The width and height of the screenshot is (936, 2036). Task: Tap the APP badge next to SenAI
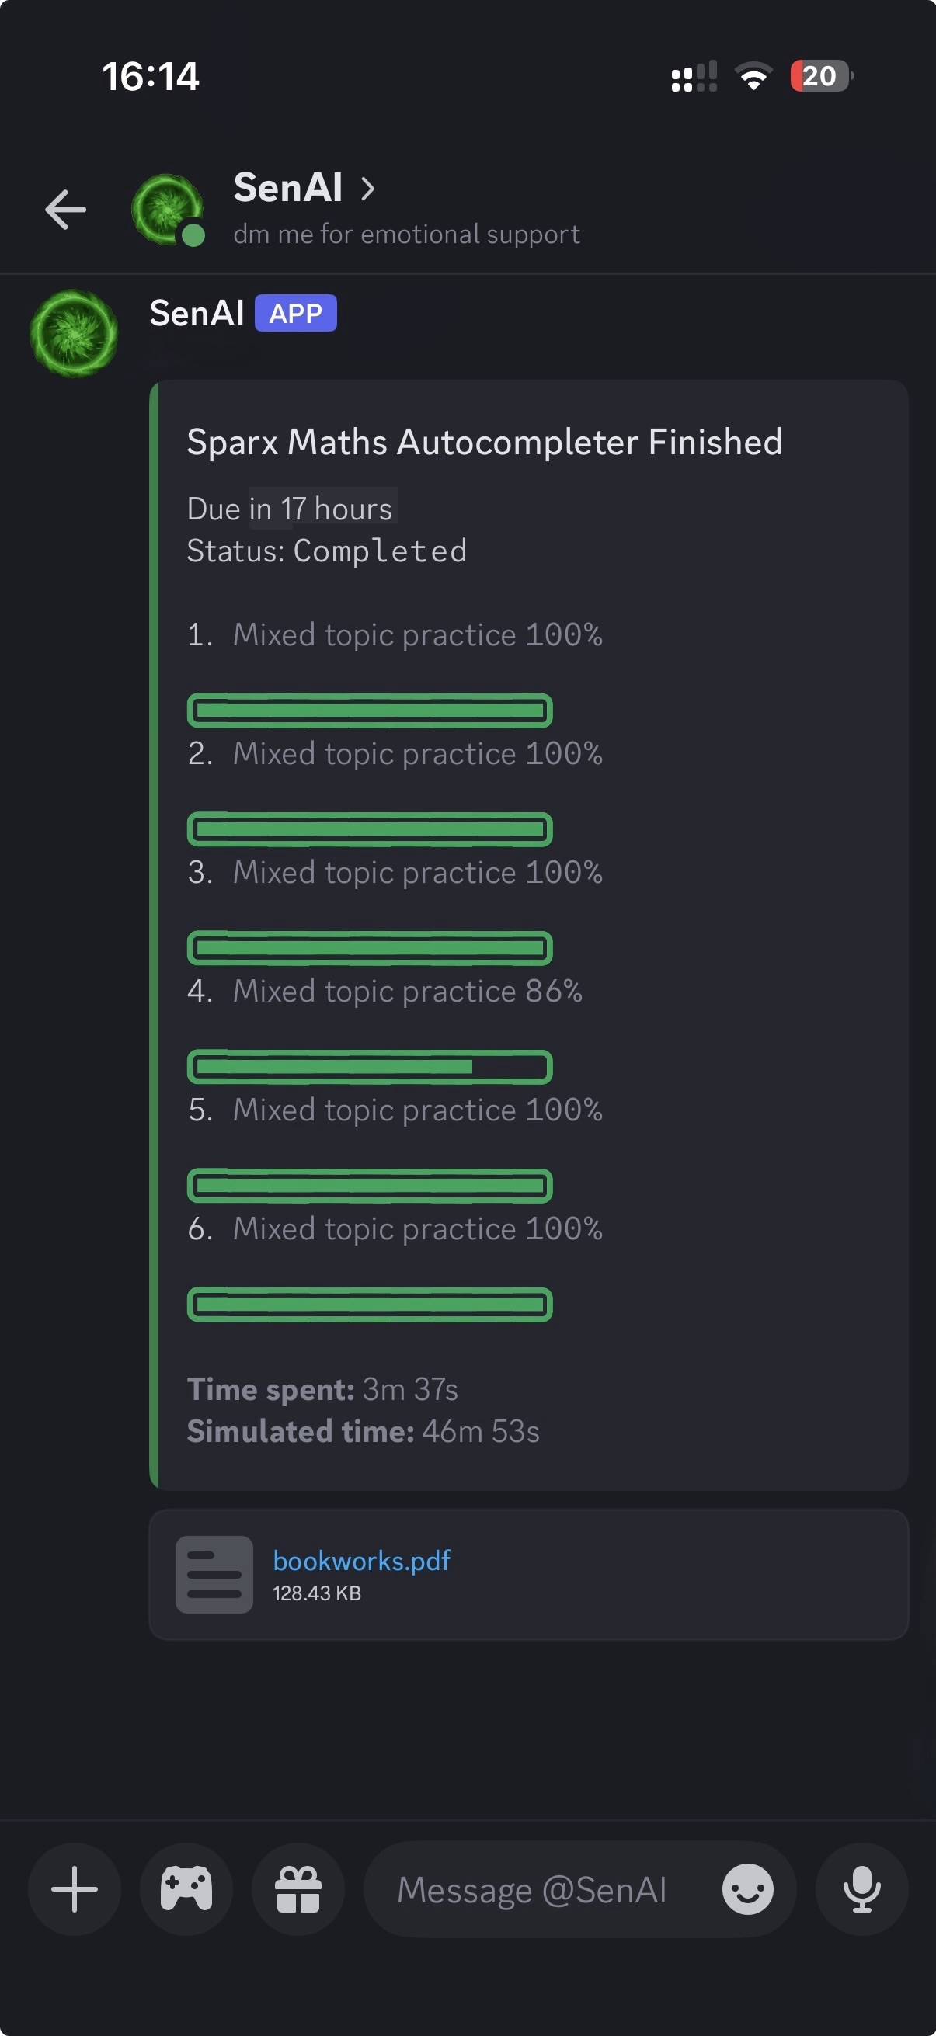(x=296, y=313)
